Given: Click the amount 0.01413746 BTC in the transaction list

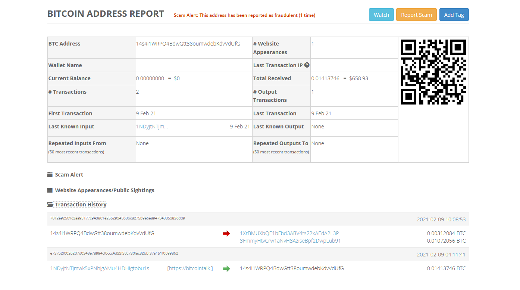Looking at the screenshot, I should coord(447,268).
